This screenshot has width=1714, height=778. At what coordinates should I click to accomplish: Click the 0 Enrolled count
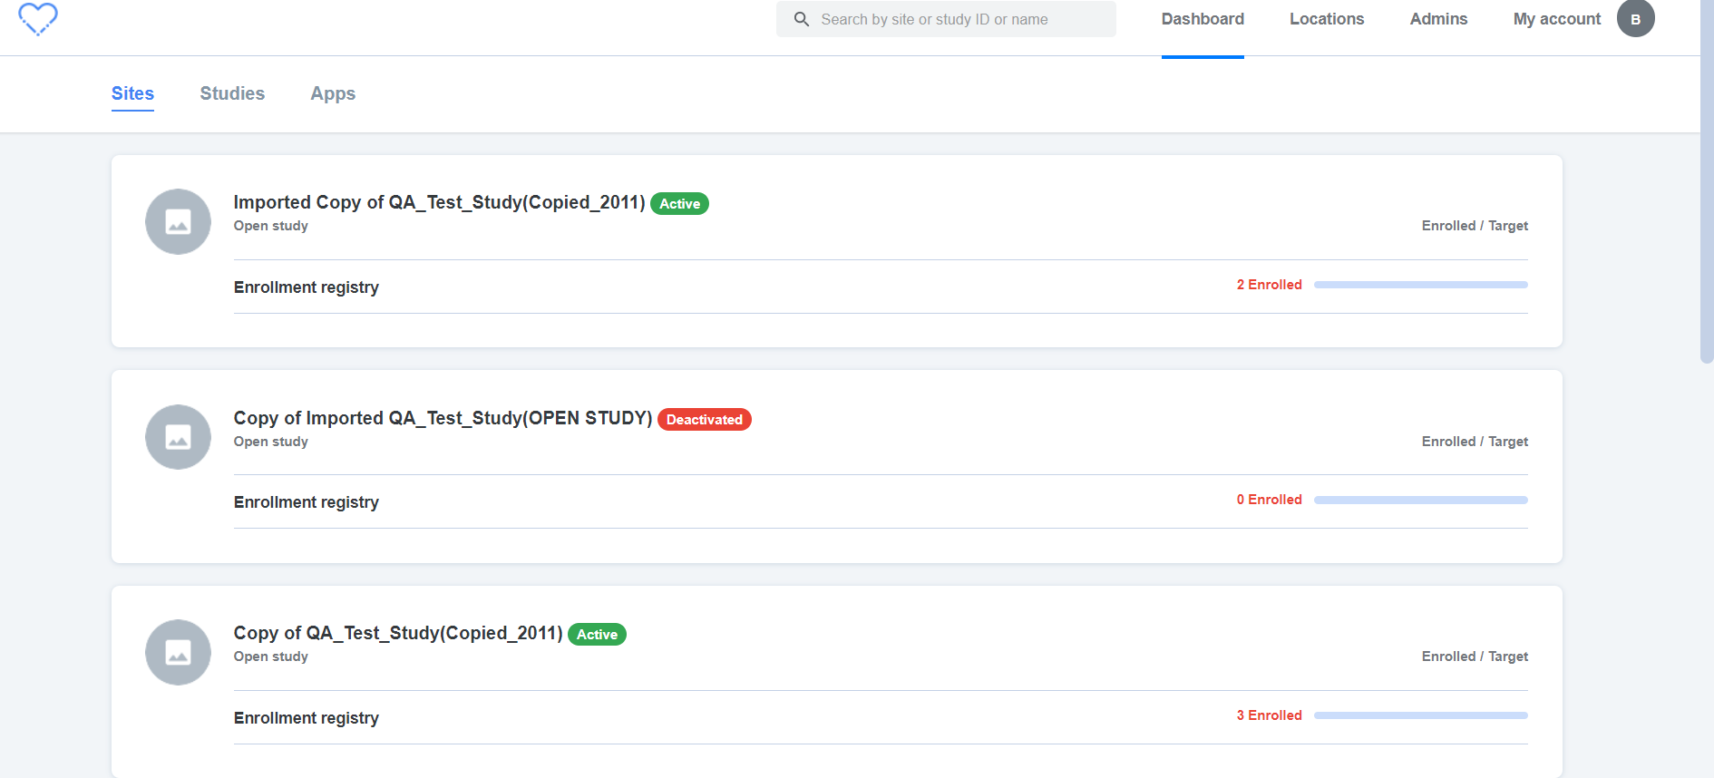pyautogui.click(x=1269, y=500)
